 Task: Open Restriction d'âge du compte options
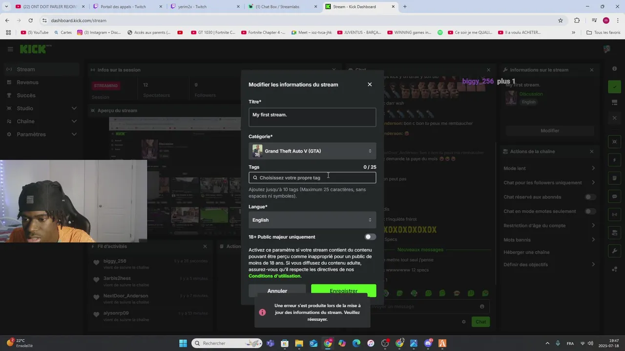coord(549,225)
